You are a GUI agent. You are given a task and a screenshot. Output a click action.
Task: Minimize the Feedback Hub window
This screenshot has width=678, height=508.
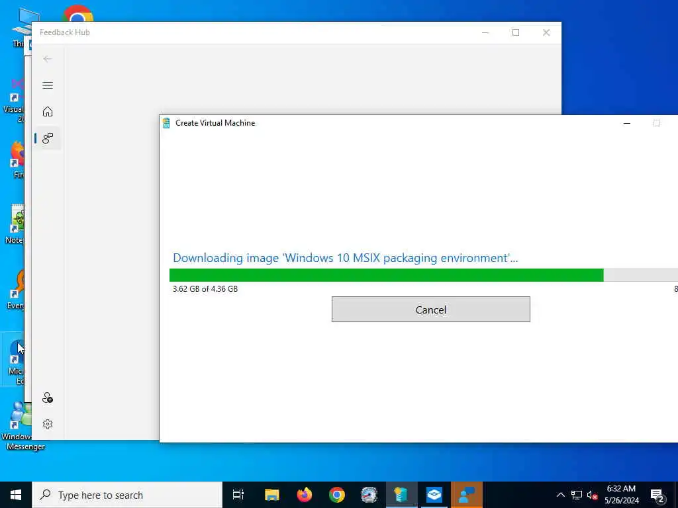[485, 32]
